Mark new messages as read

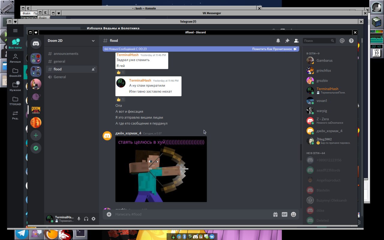[x=274, y=49]
